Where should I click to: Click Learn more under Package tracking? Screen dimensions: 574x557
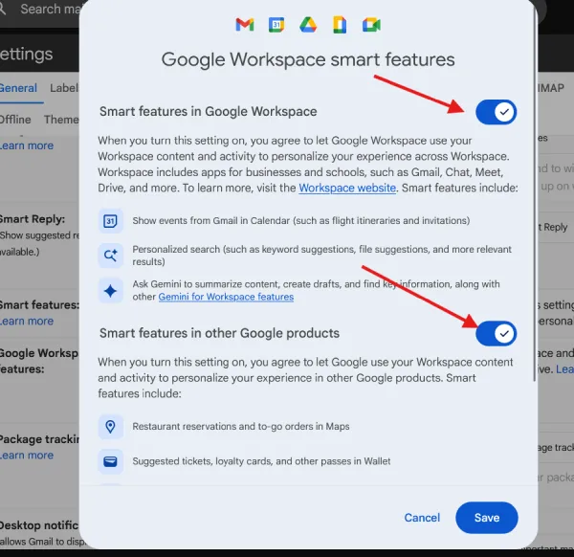click(x=27, y=456)
